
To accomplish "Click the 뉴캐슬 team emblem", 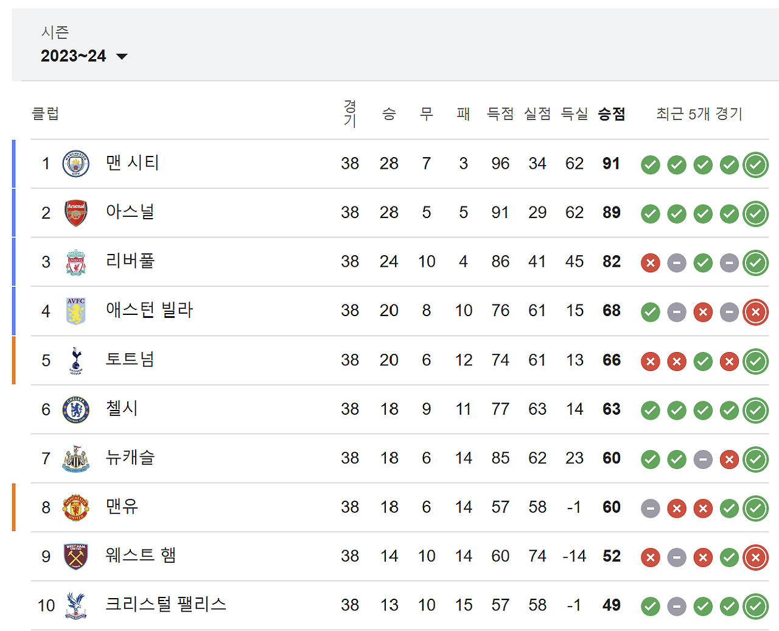I will (75, 459).
